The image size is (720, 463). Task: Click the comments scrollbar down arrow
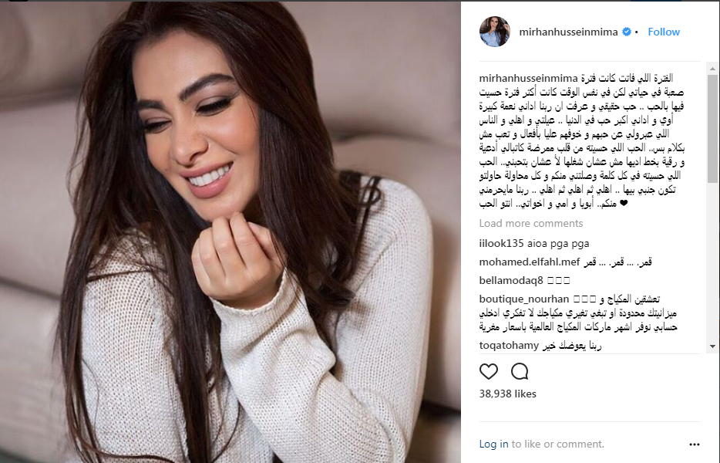click(712, 346)
